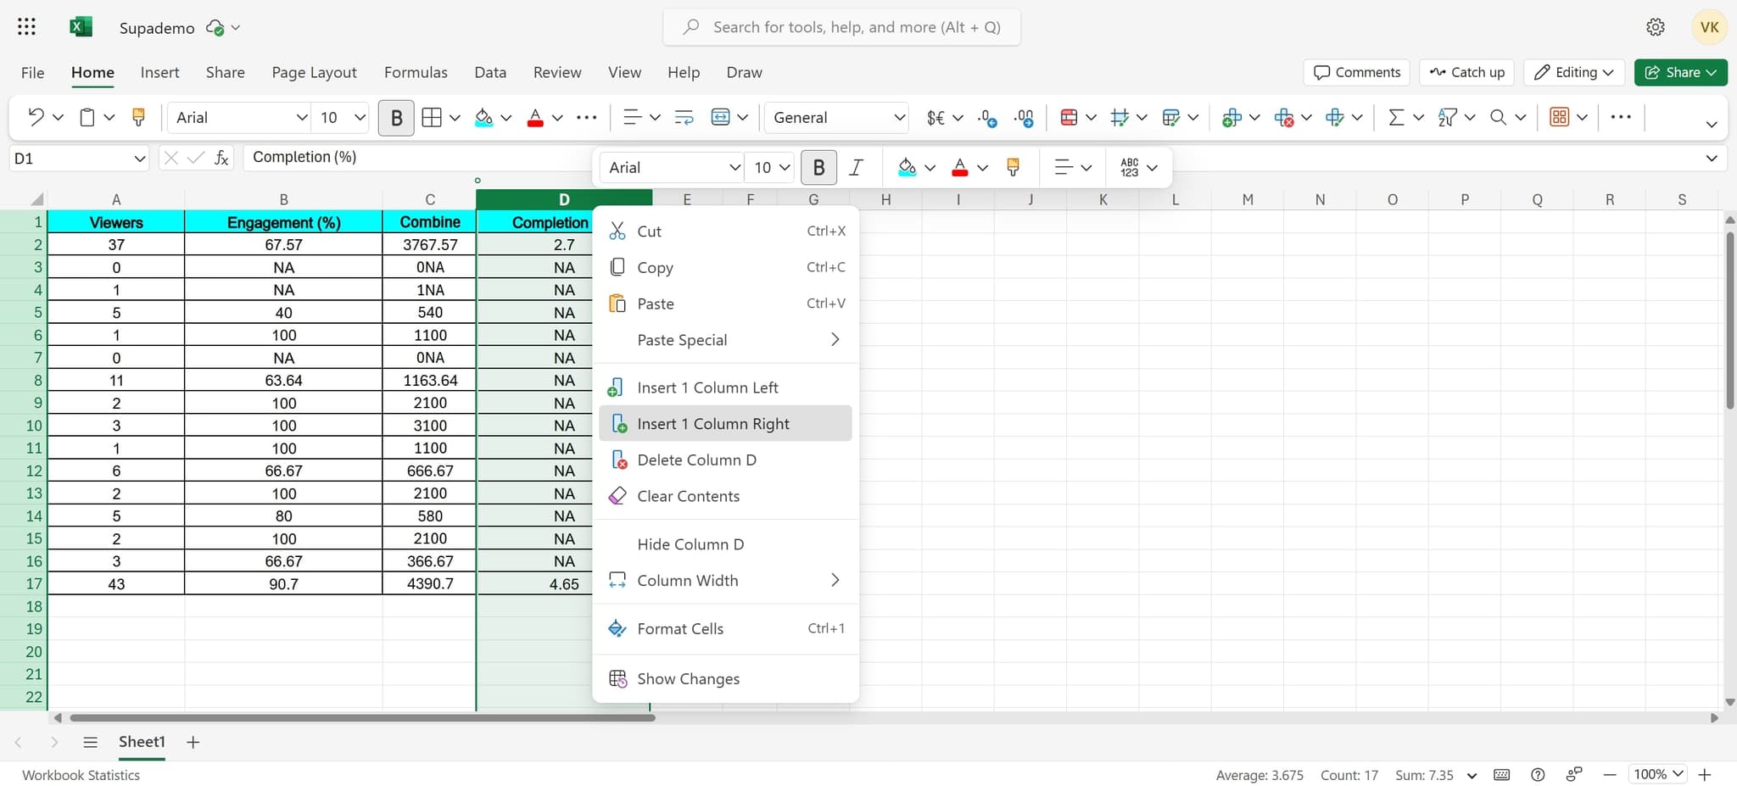Click the Increase Decimal icon
1737x786 pixels.
pos(987,117)
